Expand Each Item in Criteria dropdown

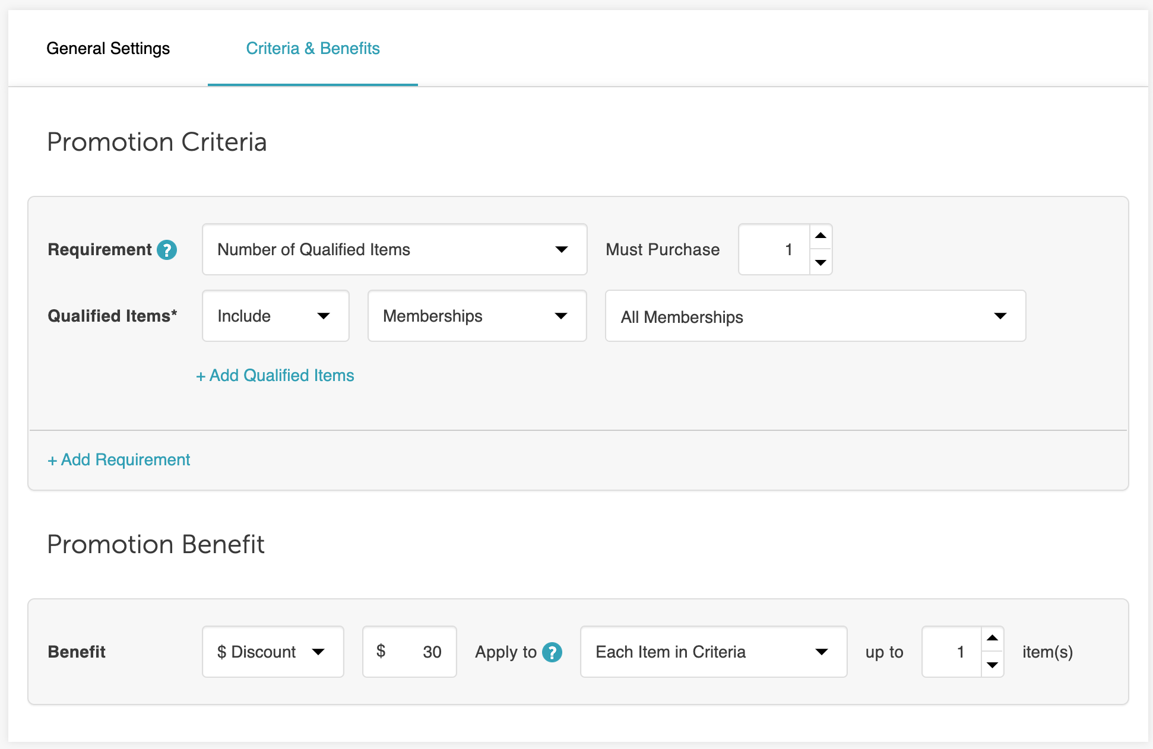pos(713,652)
